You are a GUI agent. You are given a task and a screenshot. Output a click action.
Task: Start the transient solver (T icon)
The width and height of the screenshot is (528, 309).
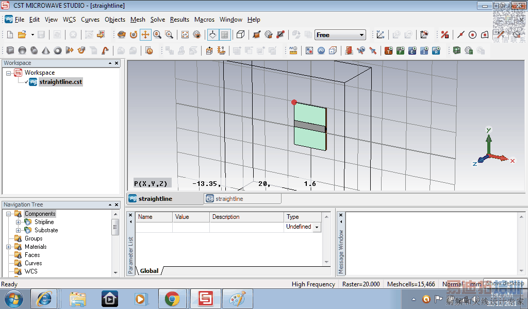pyautogui.click(x=388, y=50)
